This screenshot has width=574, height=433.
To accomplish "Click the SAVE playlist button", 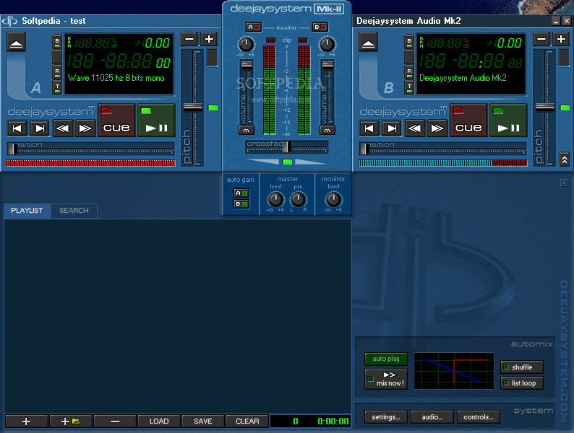I will click(203, 421).
